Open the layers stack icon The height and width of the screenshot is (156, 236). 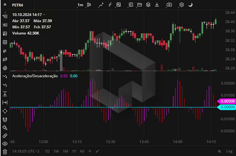tap(148, 5)
